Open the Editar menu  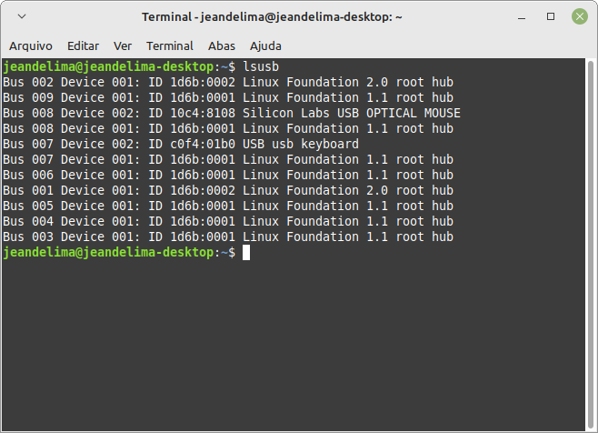[x=83, y=45]
